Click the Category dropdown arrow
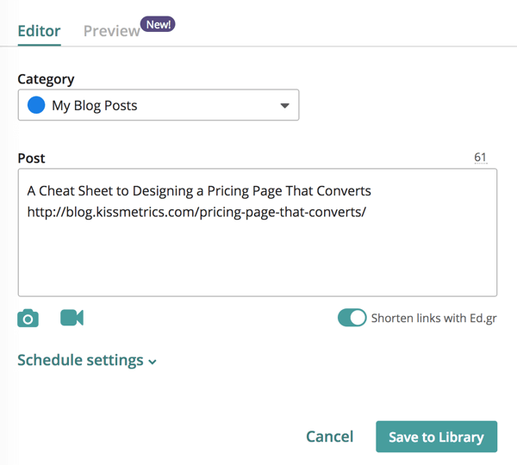Screen dimensions: 517x465 pyautogui.click(x=284, y=106)
